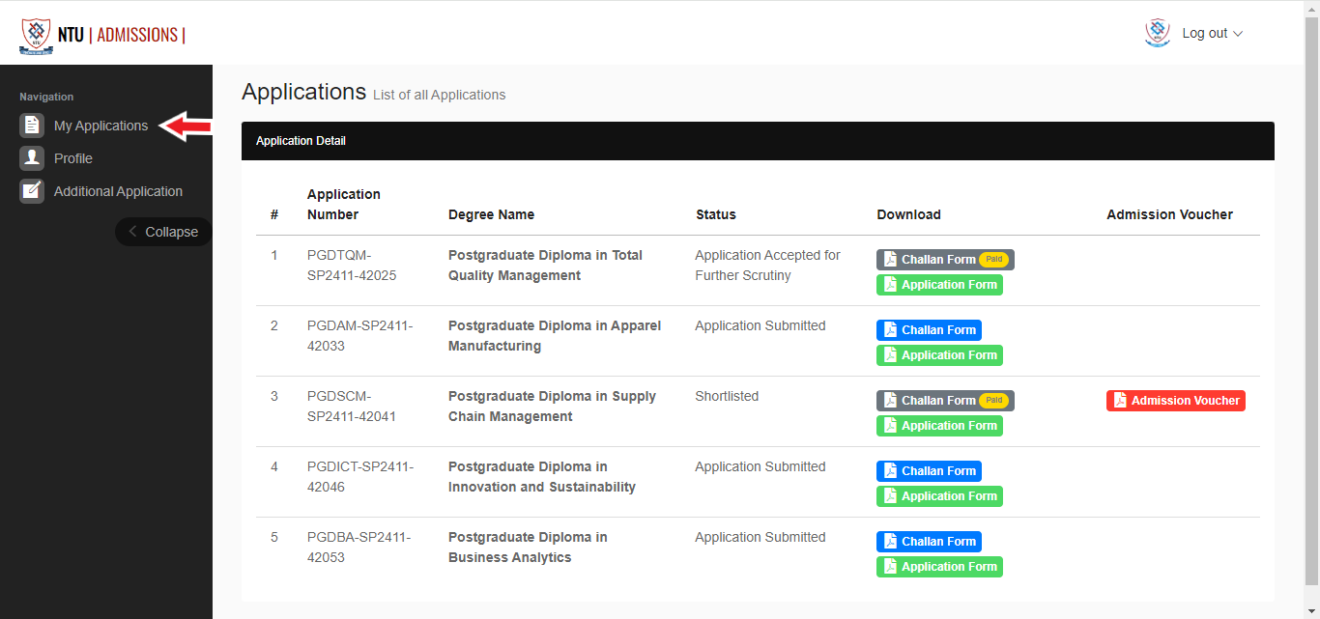1320x619 pixels.
Task: Click PDF icon on Apparel Manufacturing Challan Form
Action: pyautogui.click(x=890, y=330)
